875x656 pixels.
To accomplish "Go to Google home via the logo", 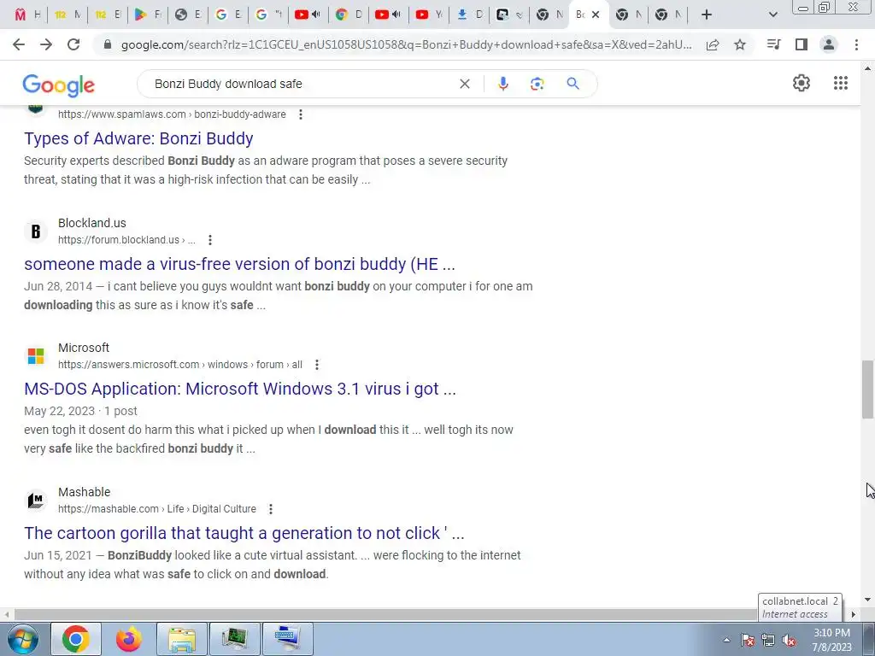I will pos(59,85).
